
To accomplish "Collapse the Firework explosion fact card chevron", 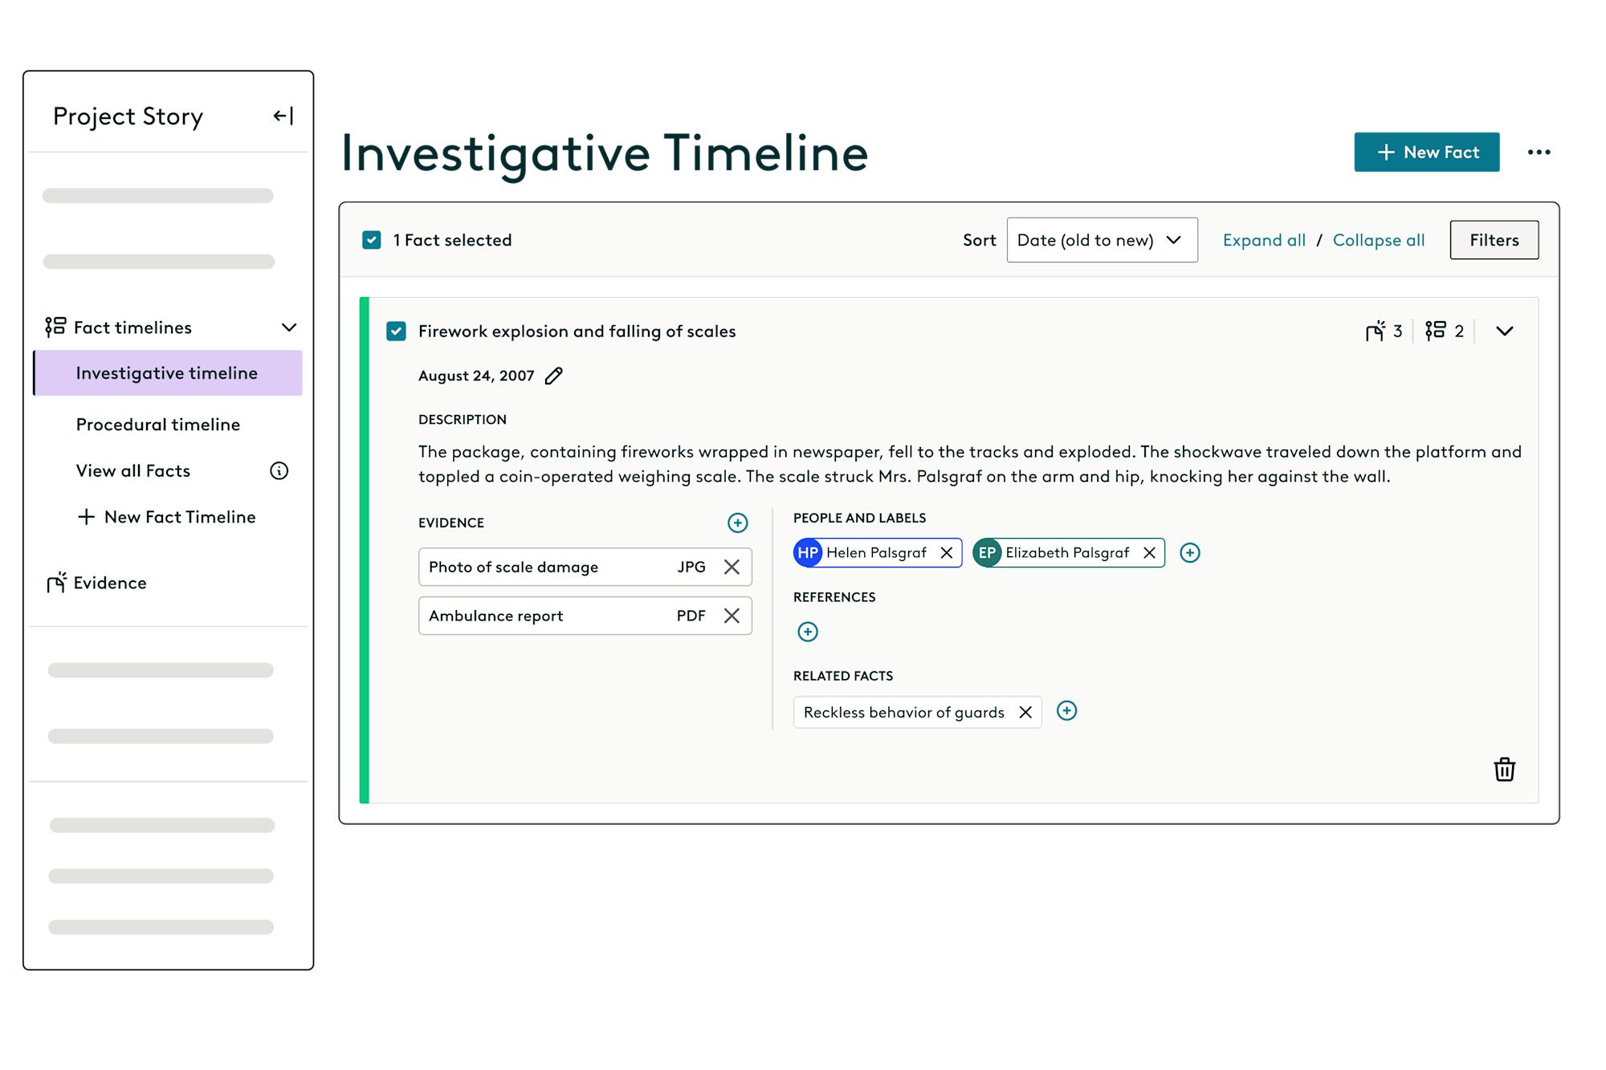I will (1505, 332).
